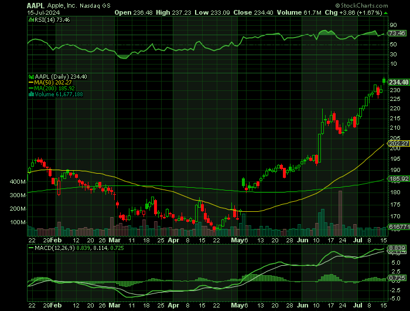
Task: Click the 230 price axis label
Action: [395, 90]
